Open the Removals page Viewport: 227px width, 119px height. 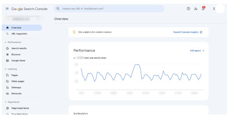click(x=16, y=93)
